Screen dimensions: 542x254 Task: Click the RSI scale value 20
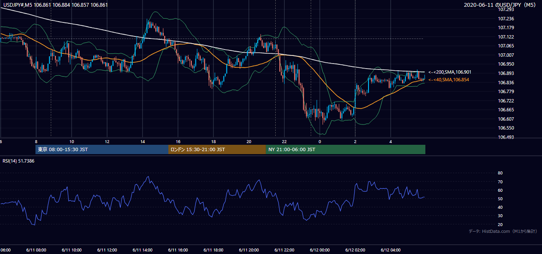click(500, 224)
